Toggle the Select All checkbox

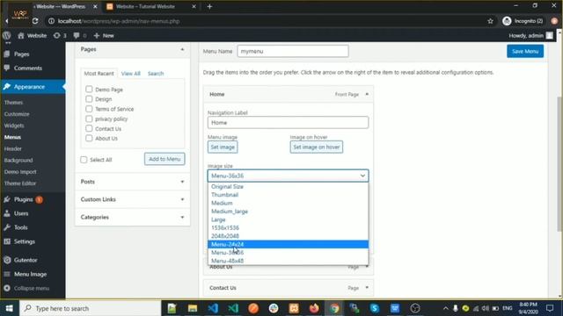click(x=84, y=160)
